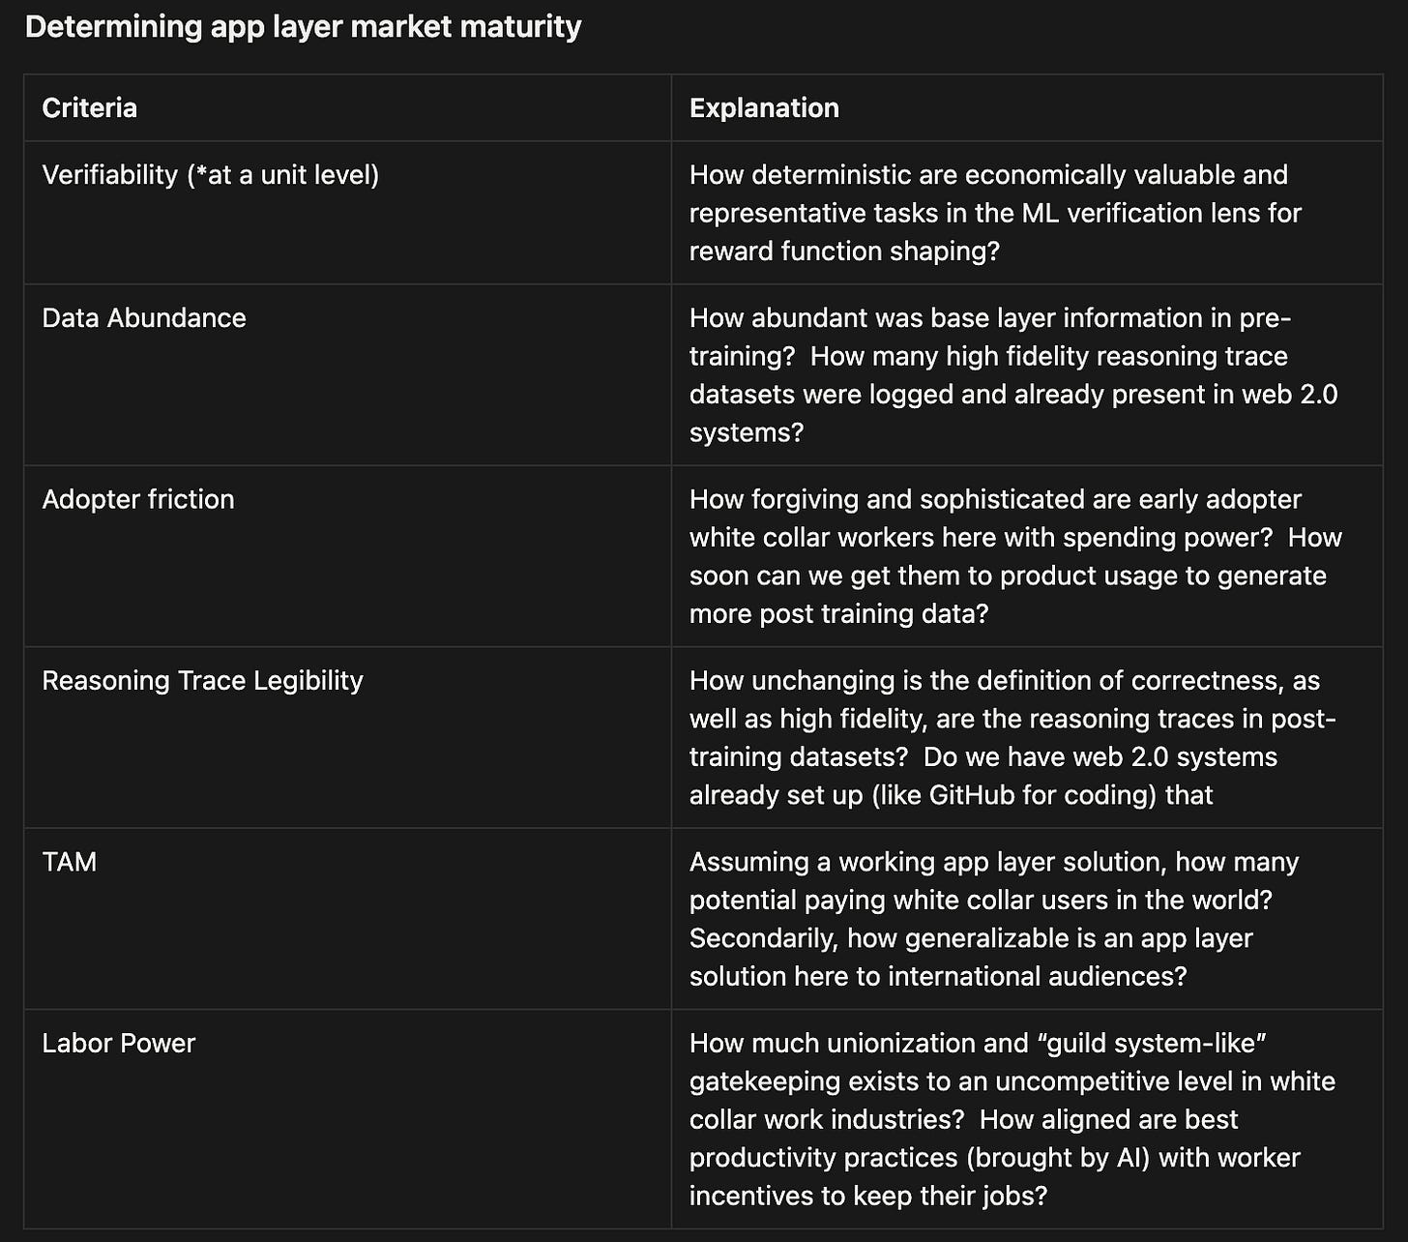This screenshot has height=1242, width=1408.
Task: Select the Criteria column header
Action: (x=348, y=108)
